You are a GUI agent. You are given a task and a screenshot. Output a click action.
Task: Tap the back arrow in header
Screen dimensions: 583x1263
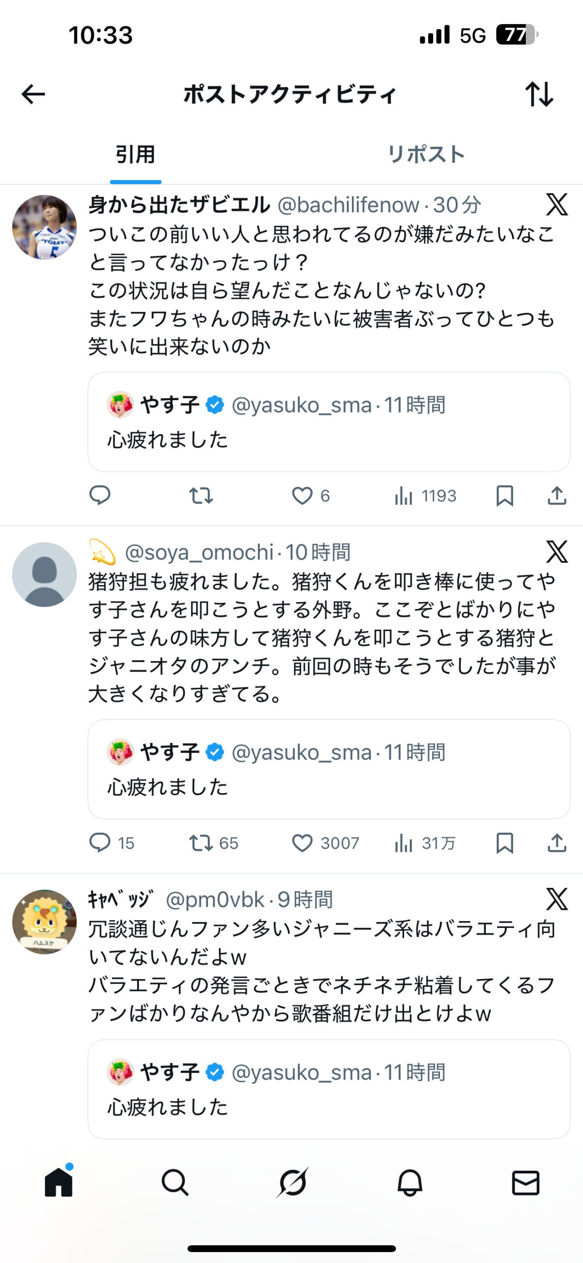[x=34, y=94]
